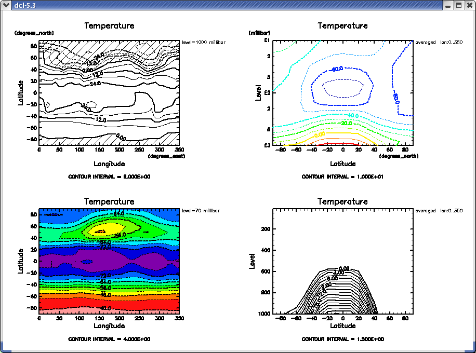Click the green "-20.0" contour label
This screenshot has width=476, height=353.
[346, 123]
